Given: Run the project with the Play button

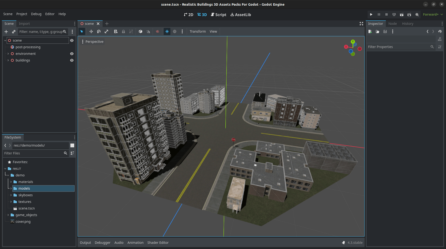Looking at the screenshot, I should pos(371,15).
